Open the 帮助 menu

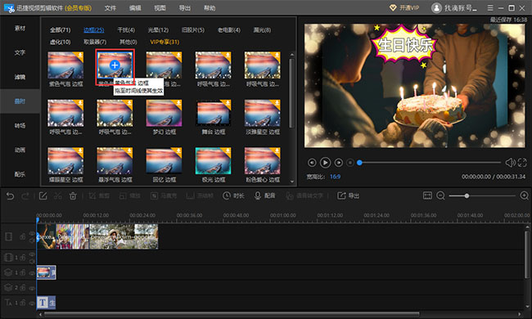coord(210,8)
